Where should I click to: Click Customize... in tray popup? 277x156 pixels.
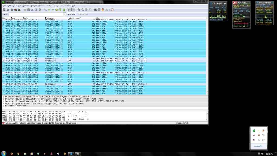point(259,146)
